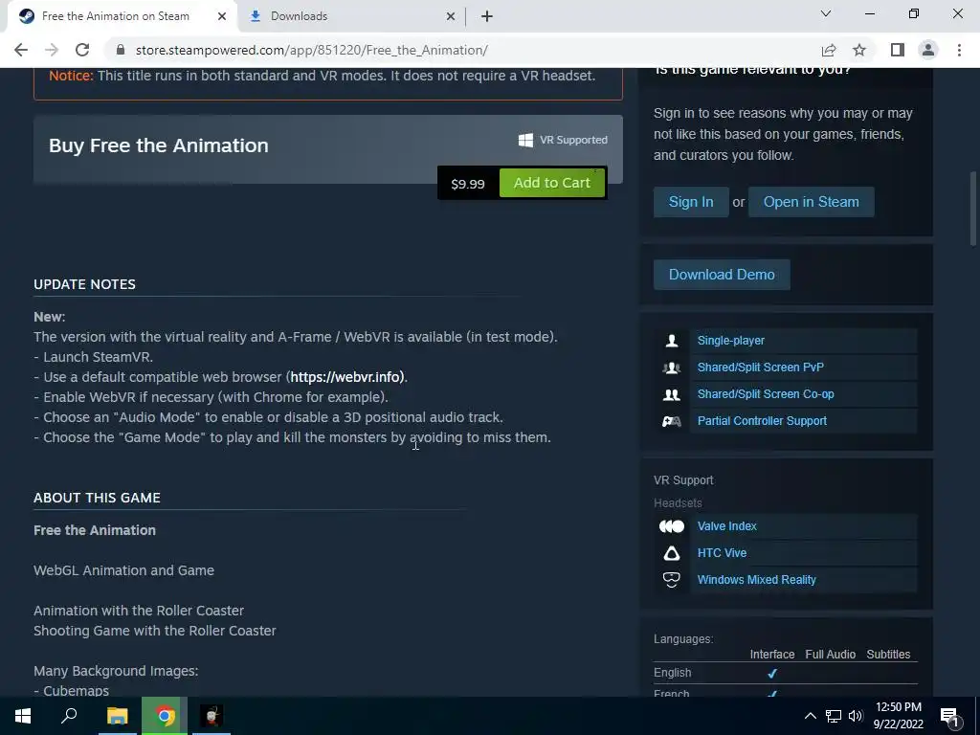This screenshot has height=735, width=980.
Task: Click the Valve Index headset icon
Action: (671, 526)
